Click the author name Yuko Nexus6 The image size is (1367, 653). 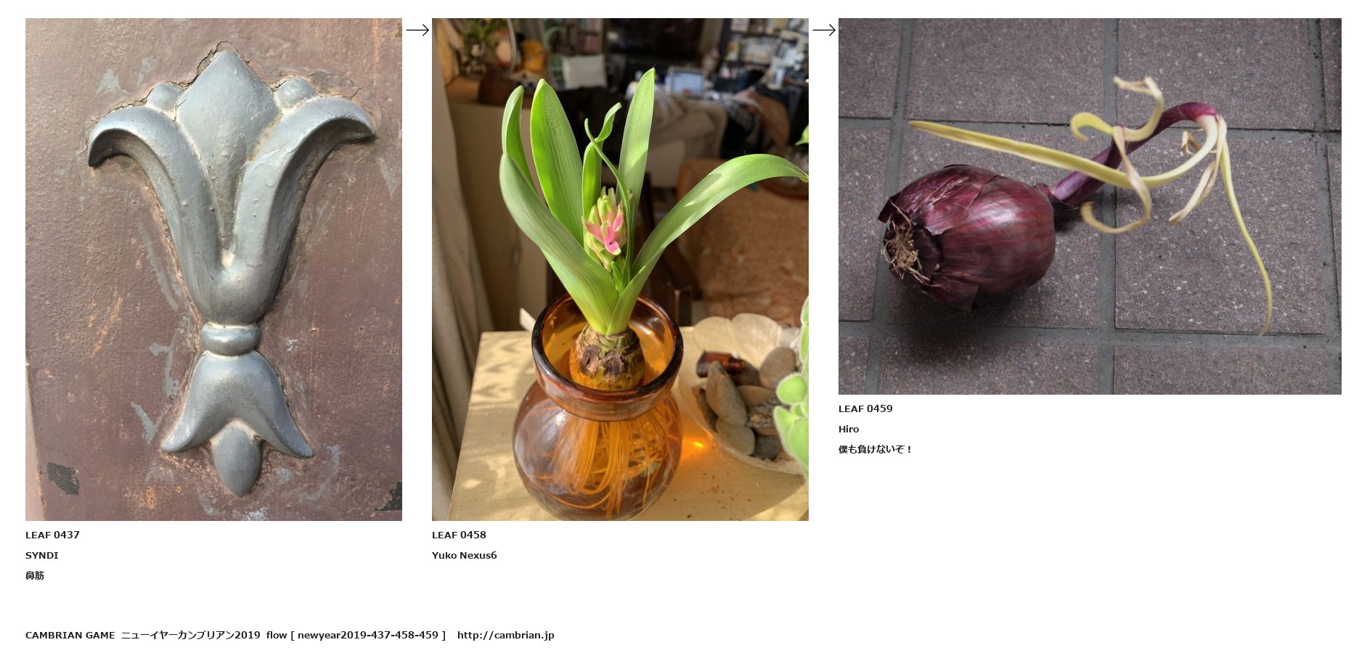pos(465,555)
